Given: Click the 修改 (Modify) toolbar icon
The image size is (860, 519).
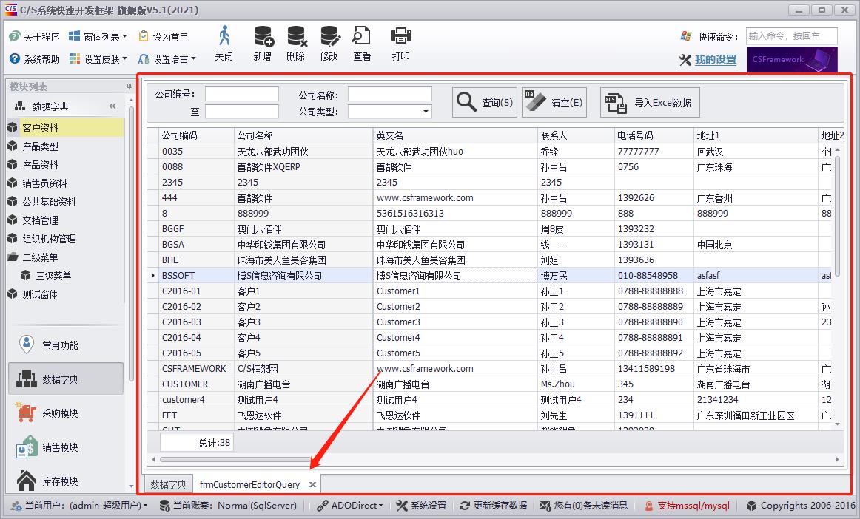Looking at the screenshot, I should (x=329, y=44).
